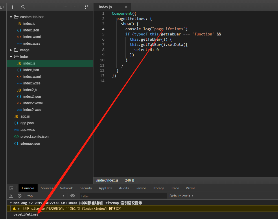The image size is (278, 219).
Task: Click the green config icon of project.config.json
Action: [16, 137]
